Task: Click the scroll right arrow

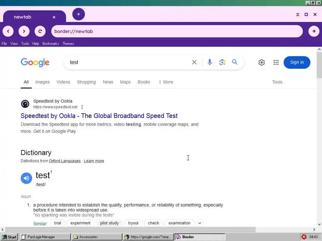Action: (314, 229)
